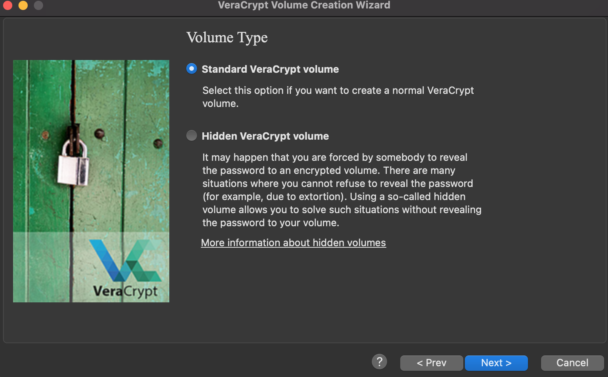Viewport: 608px width, 377px height.
Task: Click the help question mark button
Action: click(x=379, y=362)
